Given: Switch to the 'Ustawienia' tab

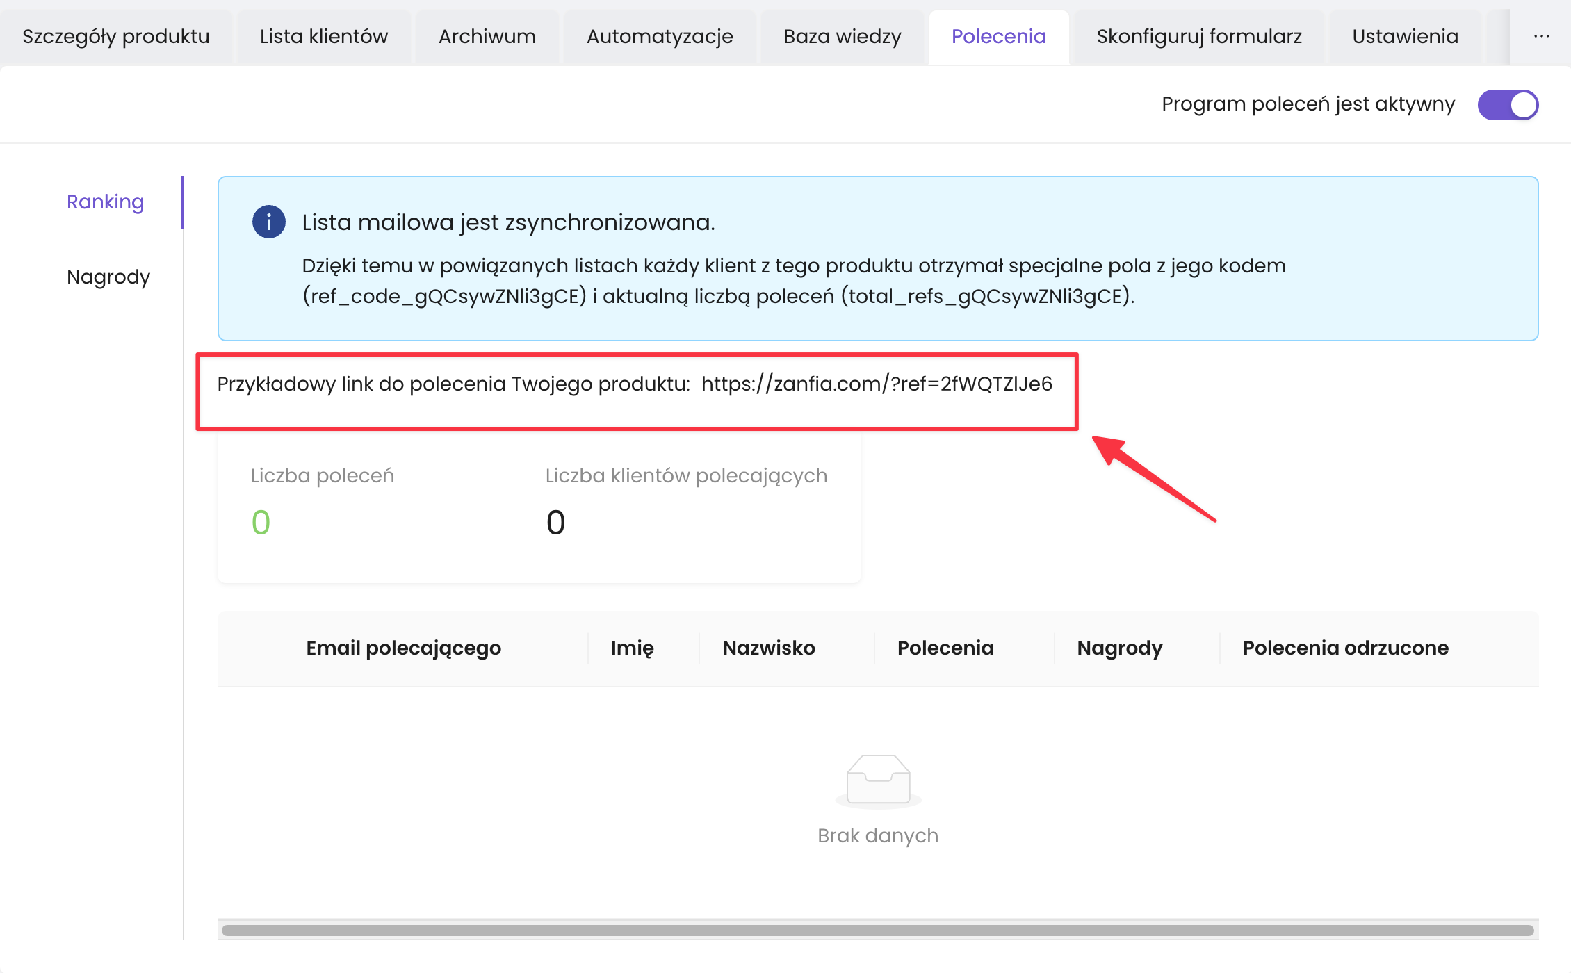Looking at the screenshot, I should [x=1405, y=36].
